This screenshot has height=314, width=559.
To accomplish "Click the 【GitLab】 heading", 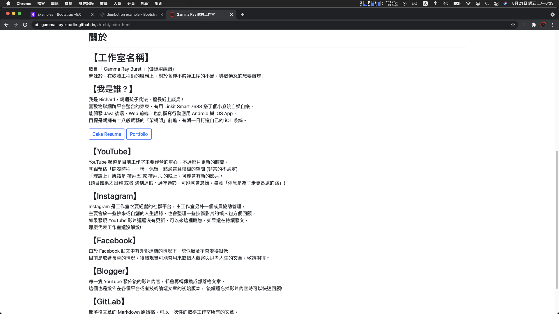I will 109,301.
